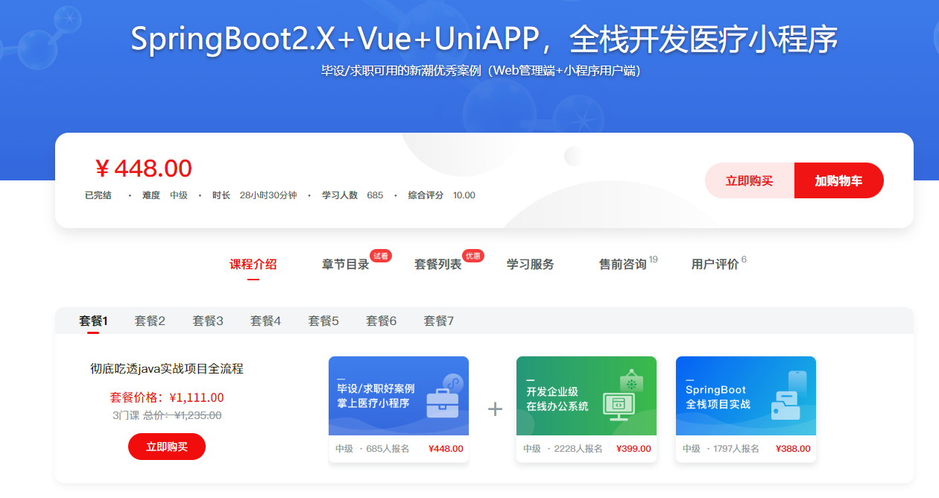Click the 已完结 status label

(98, 195)
